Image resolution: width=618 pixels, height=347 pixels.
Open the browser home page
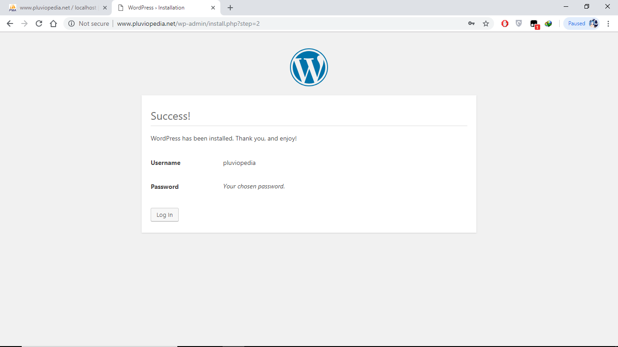pyautogui.click(x=53, y=23)
